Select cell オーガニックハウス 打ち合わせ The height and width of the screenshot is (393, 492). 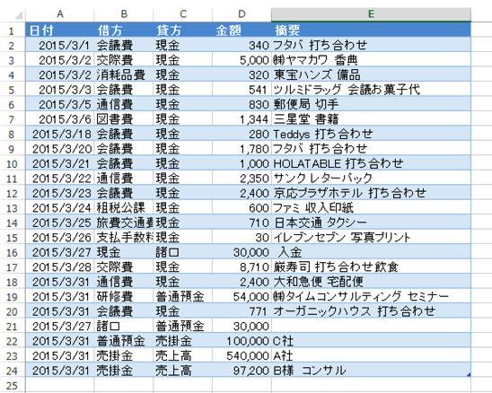(x=371, y=311)
